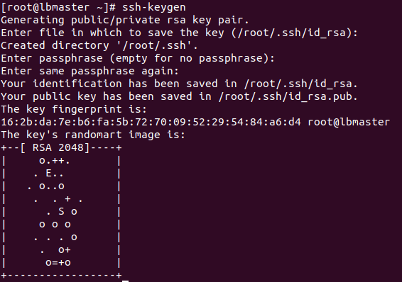Click root@lbmaster after the fingerprint
402x282 pixels.
pos(349,122)
